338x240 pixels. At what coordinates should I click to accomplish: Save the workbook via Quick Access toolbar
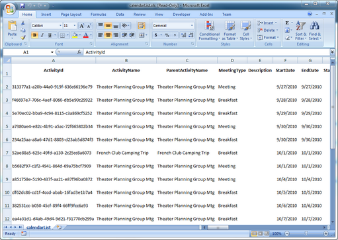click(22, 6)
